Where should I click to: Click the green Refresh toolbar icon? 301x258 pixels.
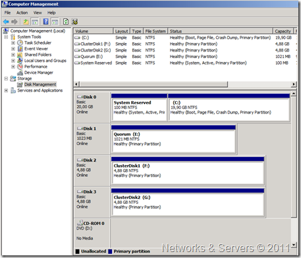click(x=66, y=22)
